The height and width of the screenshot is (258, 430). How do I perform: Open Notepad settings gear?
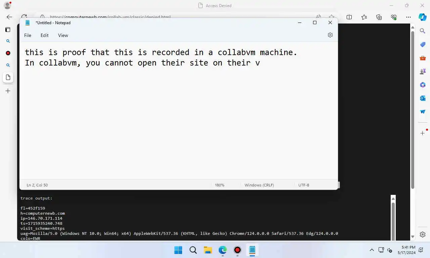click(330, 35)
